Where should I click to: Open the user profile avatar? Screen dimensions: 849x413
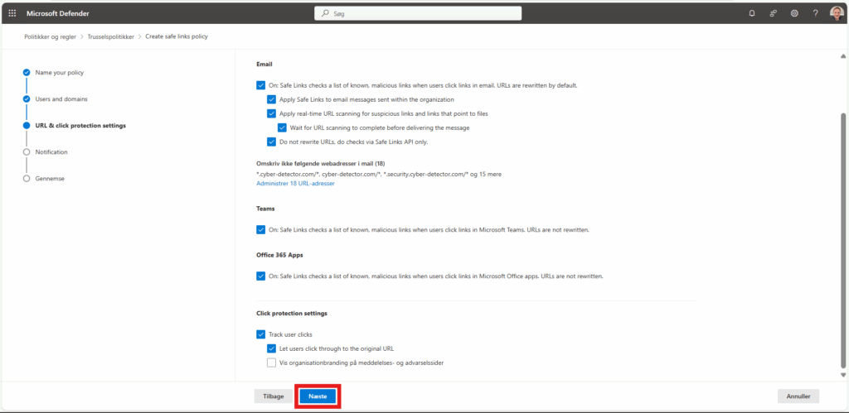pyautogui.click(x=837, y=13)
